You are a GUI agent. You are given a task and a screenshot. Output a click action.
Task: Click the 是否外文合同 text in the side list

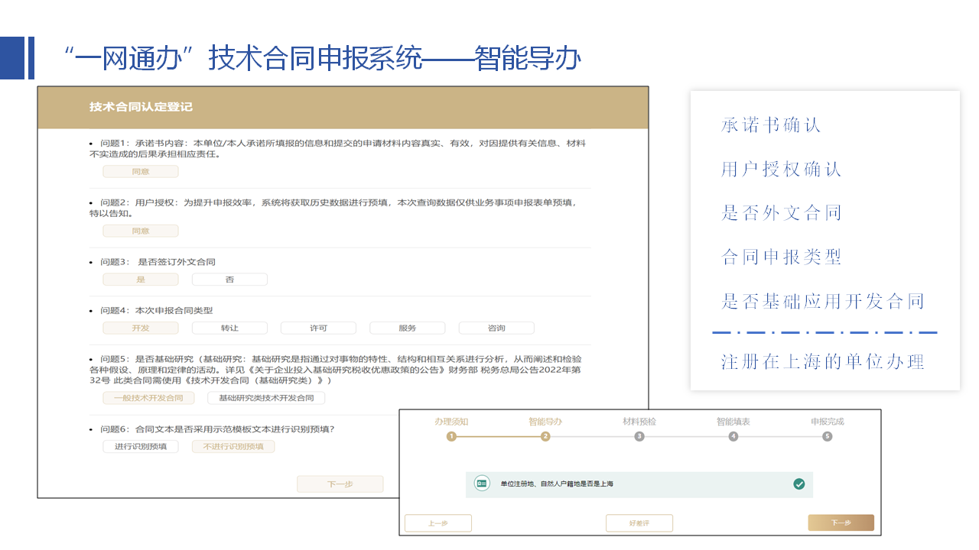click(x=781, y=212)
